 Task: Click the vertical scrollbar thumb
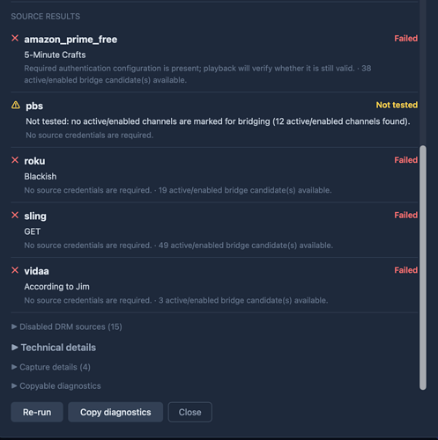[423, 268]
